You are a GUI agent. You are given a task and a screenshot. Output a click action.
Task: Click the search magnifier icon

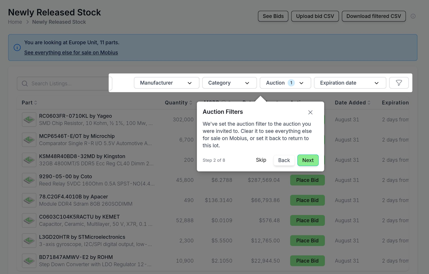point(25,84)
